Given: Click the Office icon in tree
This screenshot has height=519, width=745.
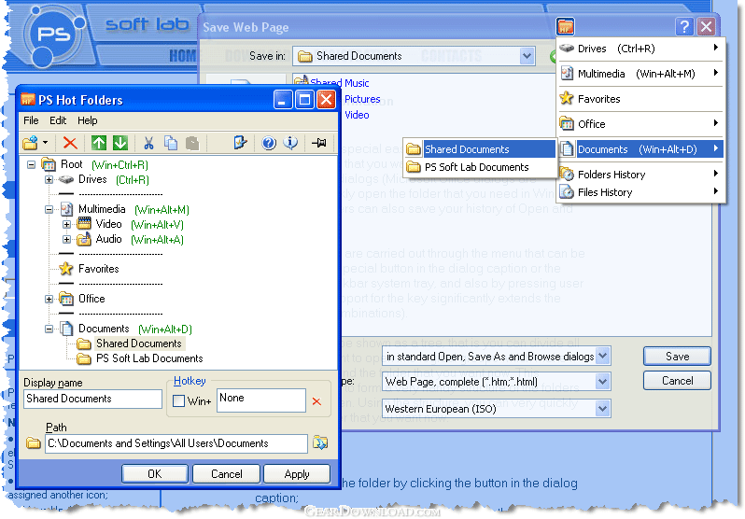Looking at the screenshot, I should (66, 299).
